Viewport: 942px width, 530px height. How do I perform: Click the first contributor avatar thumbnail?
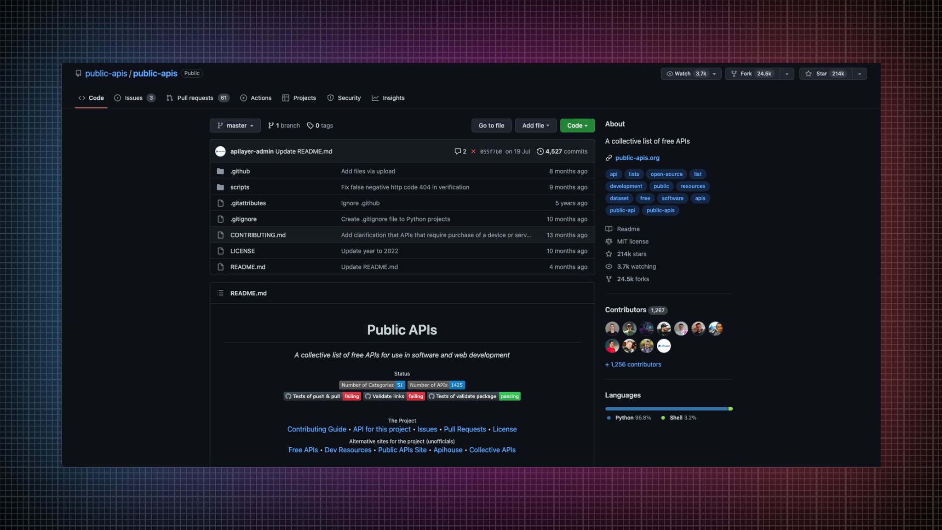coord(612,328)
